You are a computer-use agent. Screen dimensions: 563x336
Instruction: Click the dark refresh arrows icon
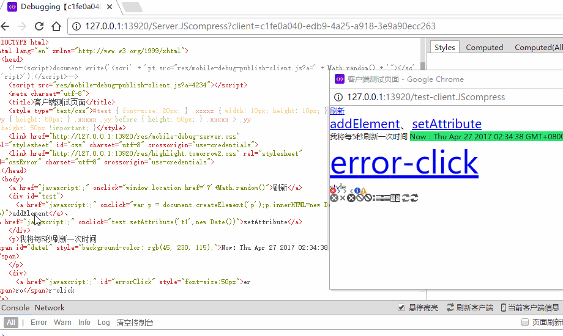click(414, 198)
